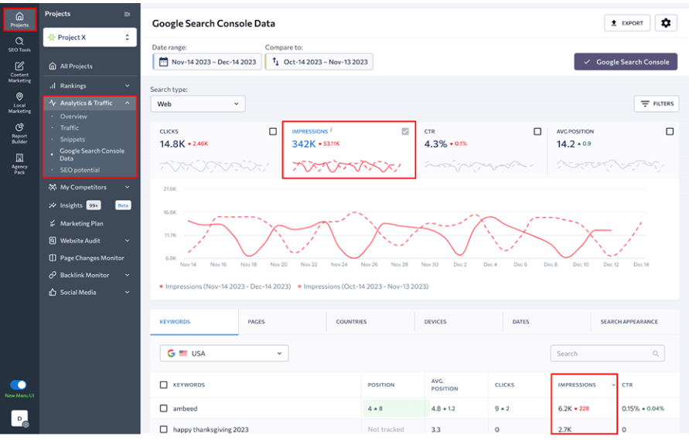This screenshot has width=689, height=440.
Task: Open Overview under Analytics & Traffic
Action: pos(73,117)
